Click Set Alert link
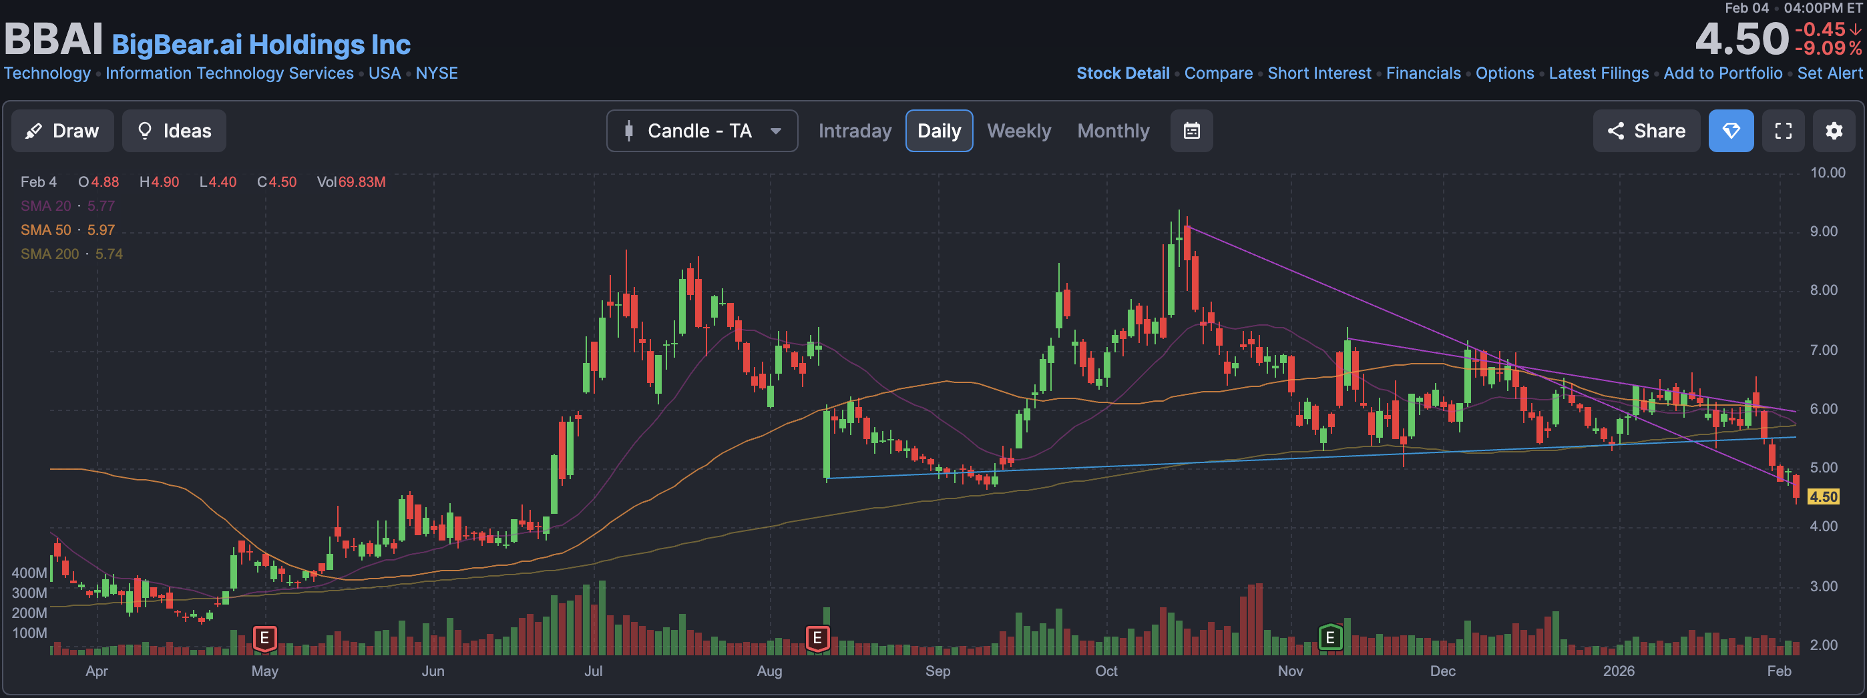Image resolution: width=1867 pixels, height=698 pixels. point(1830,73)
